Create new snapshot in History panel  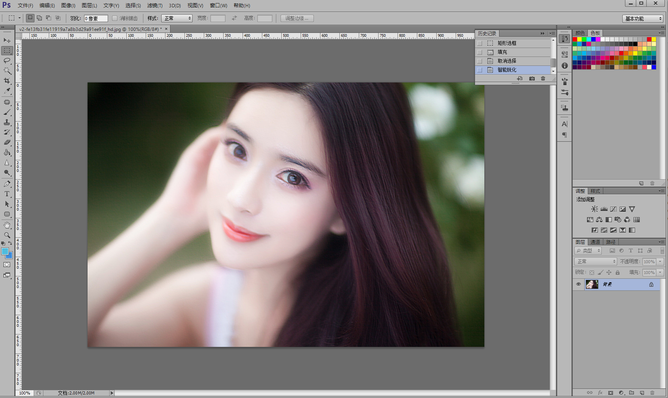pos(532,79)
